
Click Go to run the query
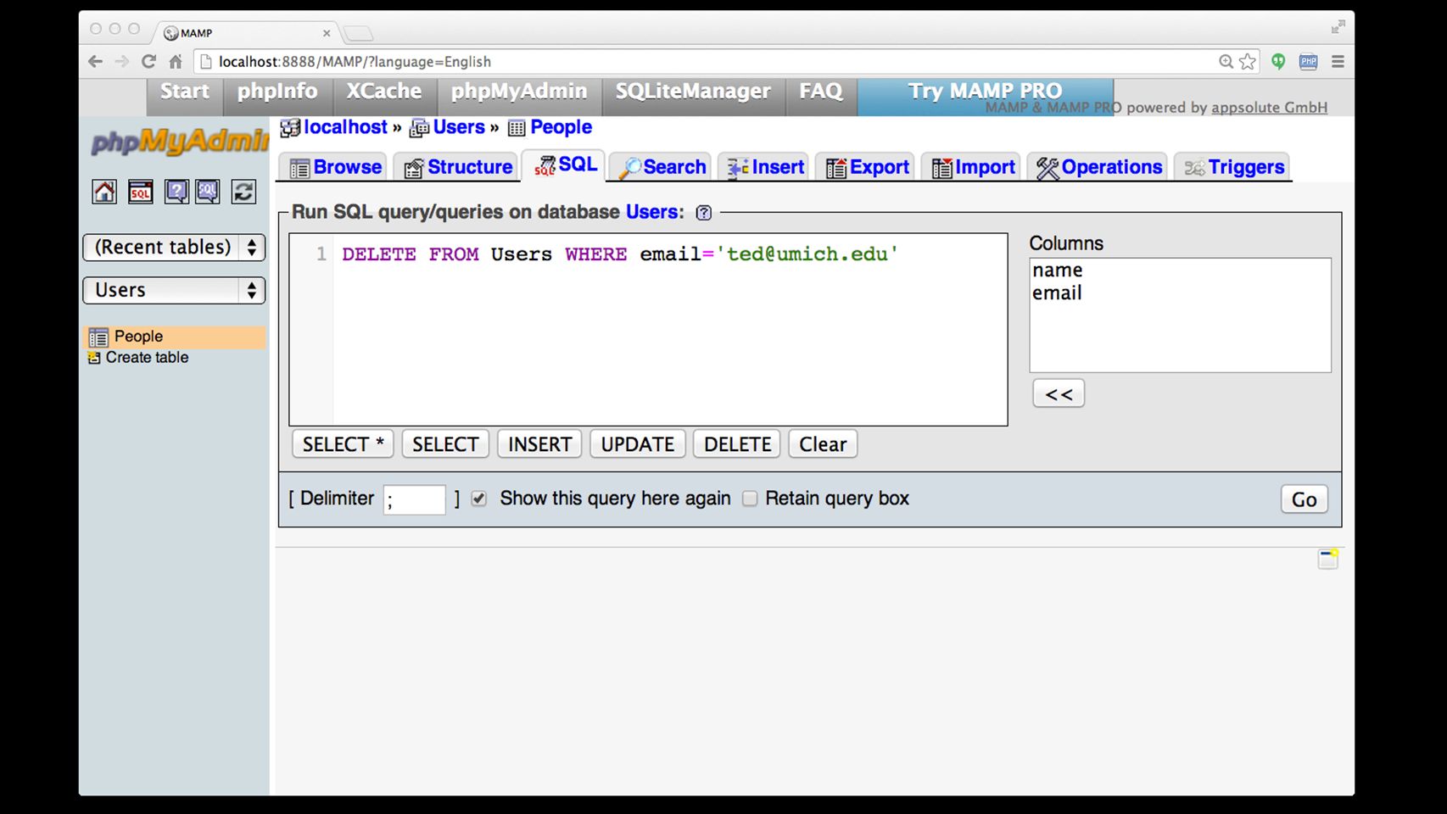[x=1305, y=499]
